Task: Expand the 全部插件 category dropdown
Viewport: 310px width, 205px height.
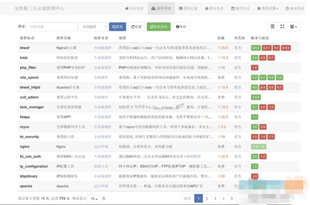Action: tap(93, 27)
